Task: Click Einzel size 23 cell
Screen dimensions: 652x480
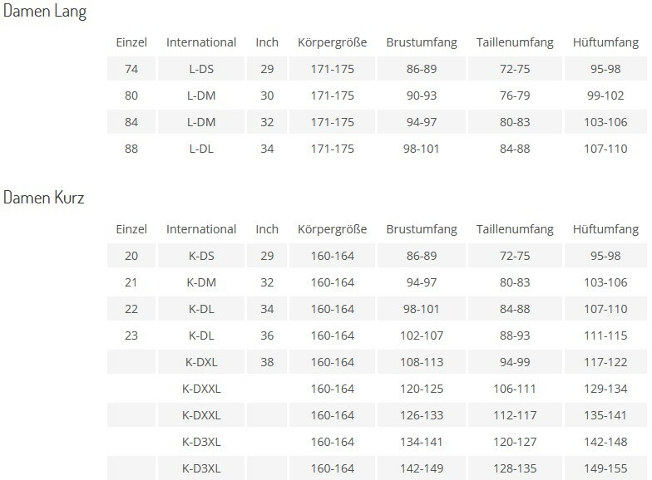Action: (131, 336)
